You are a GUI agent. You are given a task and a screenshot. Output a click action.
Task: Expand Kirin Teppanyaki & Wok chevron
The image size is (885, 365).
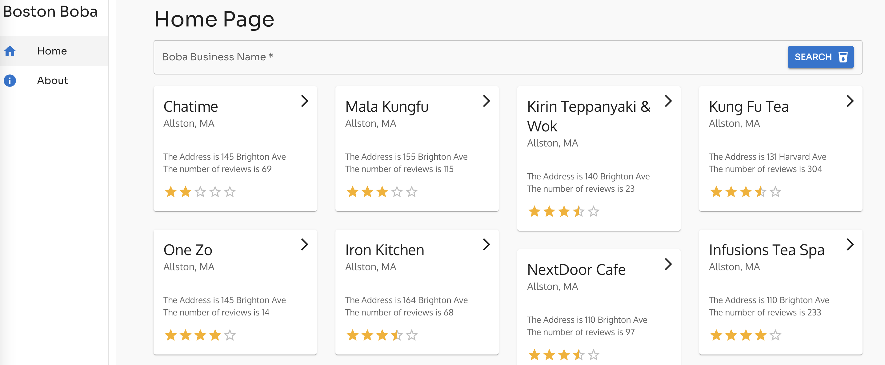668,101
